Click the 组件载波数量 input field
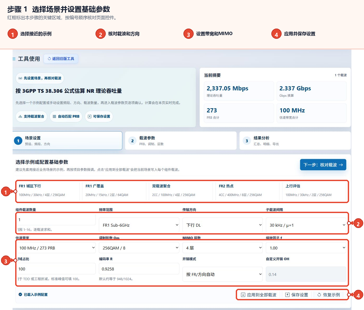 point(56,220)
